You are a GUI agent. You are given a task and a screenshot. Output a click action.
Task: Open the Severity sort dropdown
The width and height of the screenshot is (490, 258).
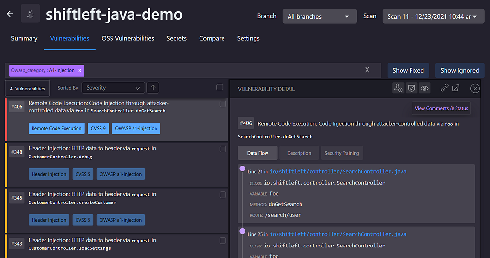(113, 88)
